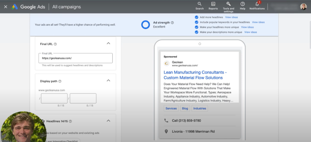This screenshot has width=311, height=142.
Task: Open the Reports icon
Action: [x=213, y=4]
